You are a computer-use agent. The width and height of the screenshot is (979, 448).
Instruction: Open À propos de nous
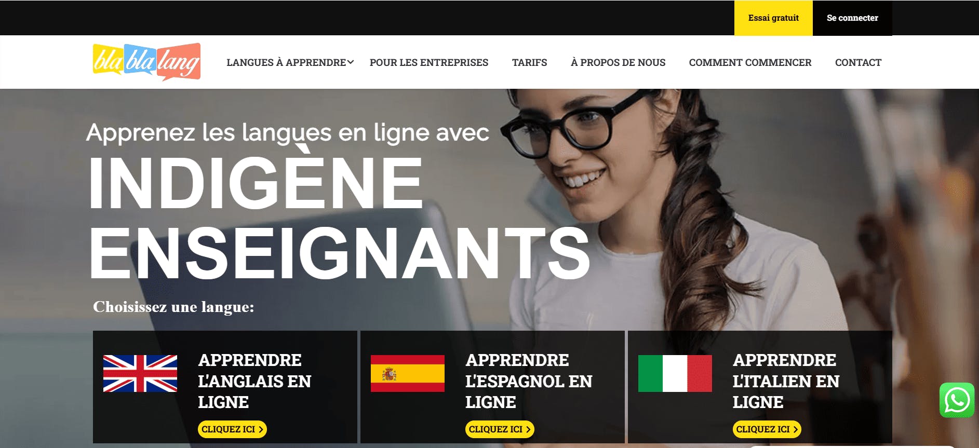(618, 62)
